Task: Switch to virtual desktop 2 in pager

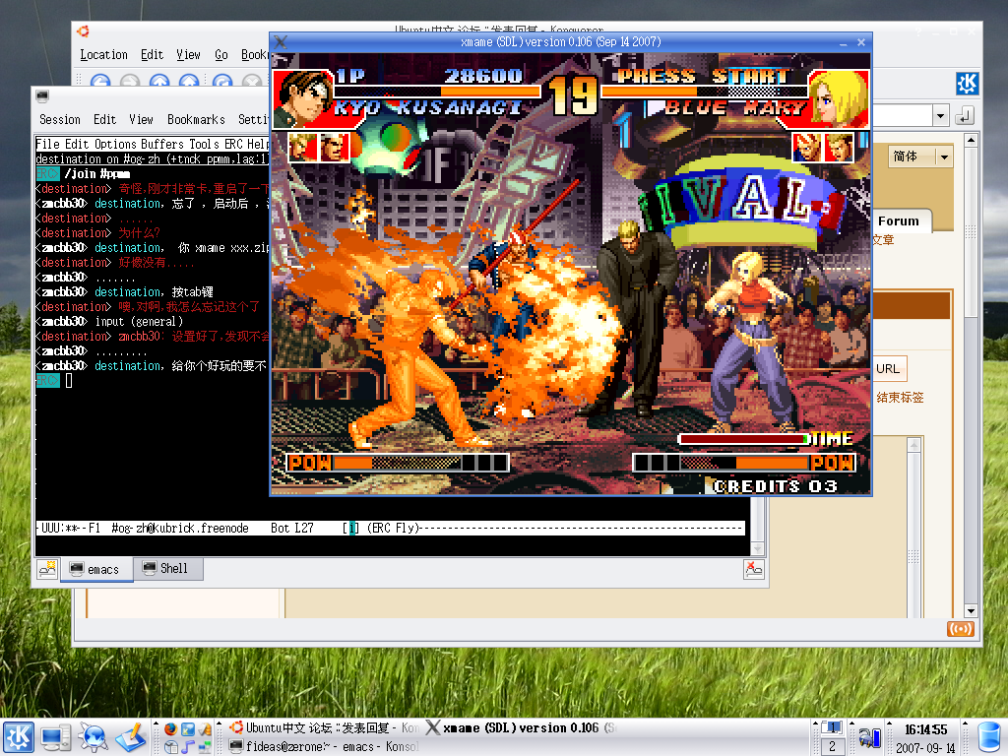Action: click(833, 746)
